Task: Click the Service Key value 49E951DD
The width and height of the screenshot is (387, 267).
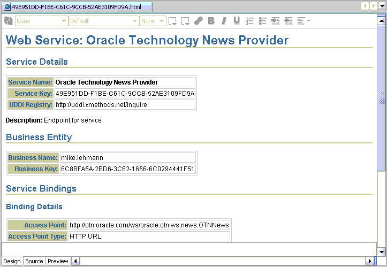Action: pyautogui.click(x=125, y=94)
